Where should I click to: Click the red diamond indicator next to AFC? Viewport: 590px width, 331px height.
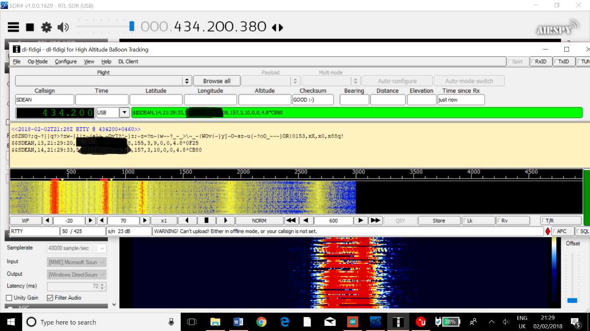pos(548,231)
